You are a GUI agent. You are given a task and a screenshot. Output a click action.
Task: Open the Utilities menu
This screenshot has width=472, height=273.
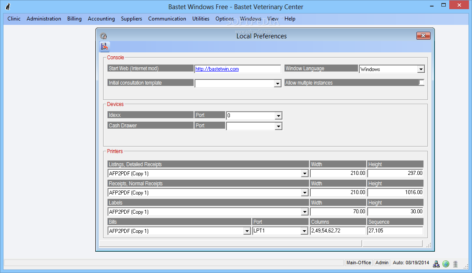(x=201, y=19)
